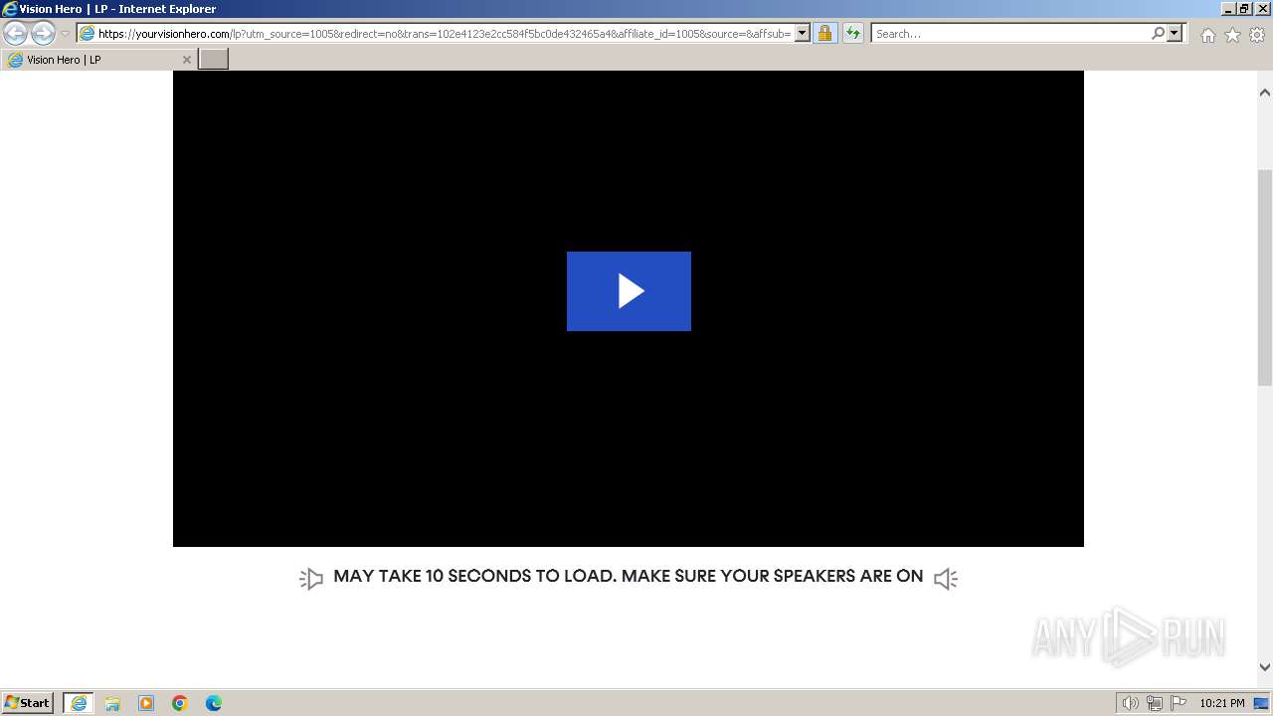Play the video with the blue play button
The image size is (1273, 716).
629,290
